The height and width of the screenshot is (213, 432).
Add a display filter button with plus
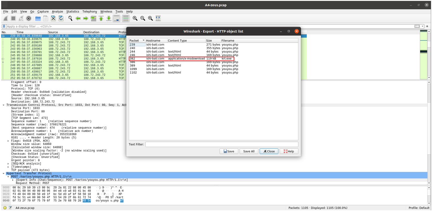[x=428, y=26]
